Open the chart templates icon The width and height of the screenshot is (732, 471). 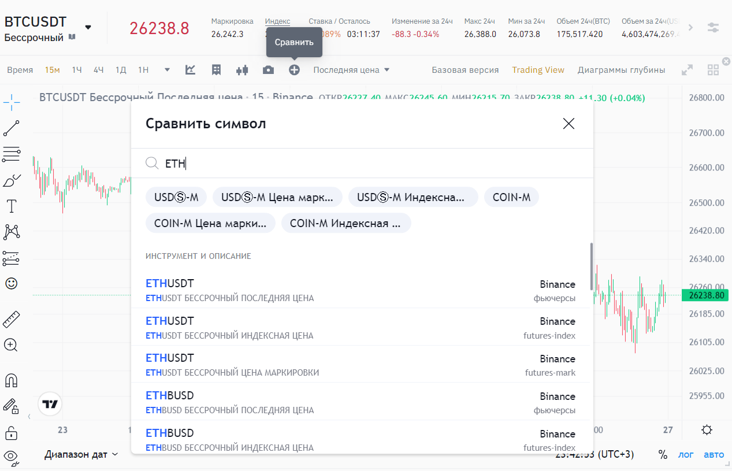(x=217, y=70)
